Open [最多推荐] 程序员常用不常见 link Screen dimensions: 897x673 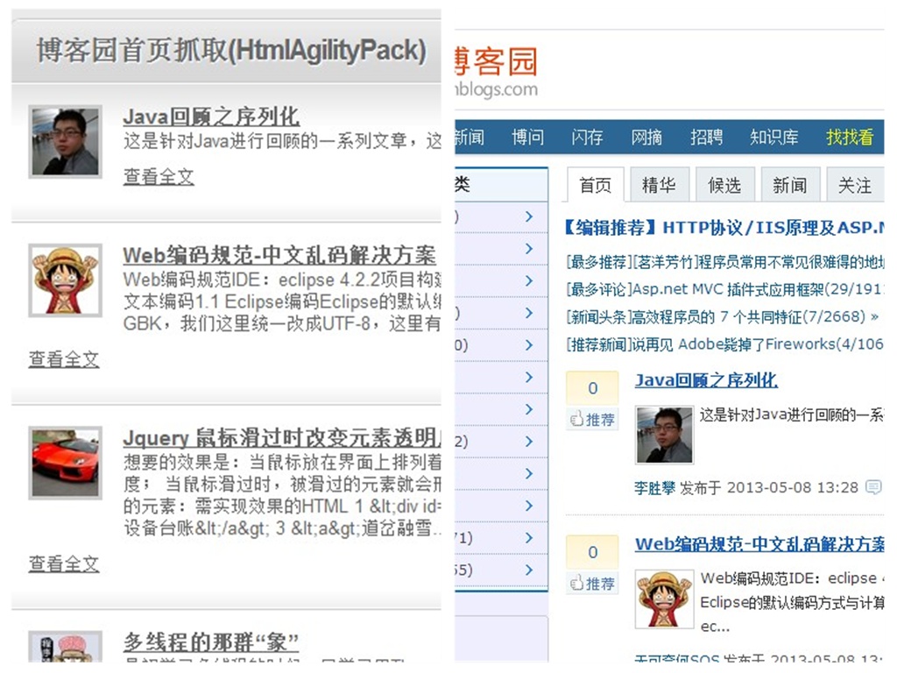724,262
